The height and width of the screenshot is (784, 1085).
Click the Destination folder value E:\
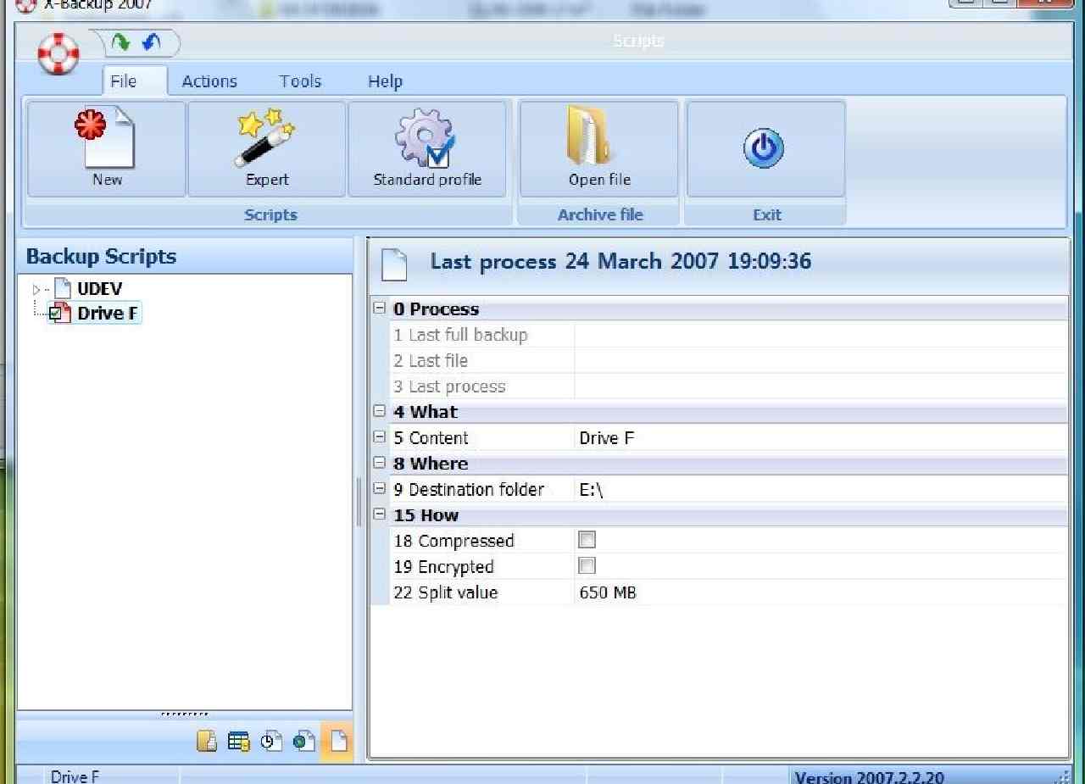pos(591,490)
